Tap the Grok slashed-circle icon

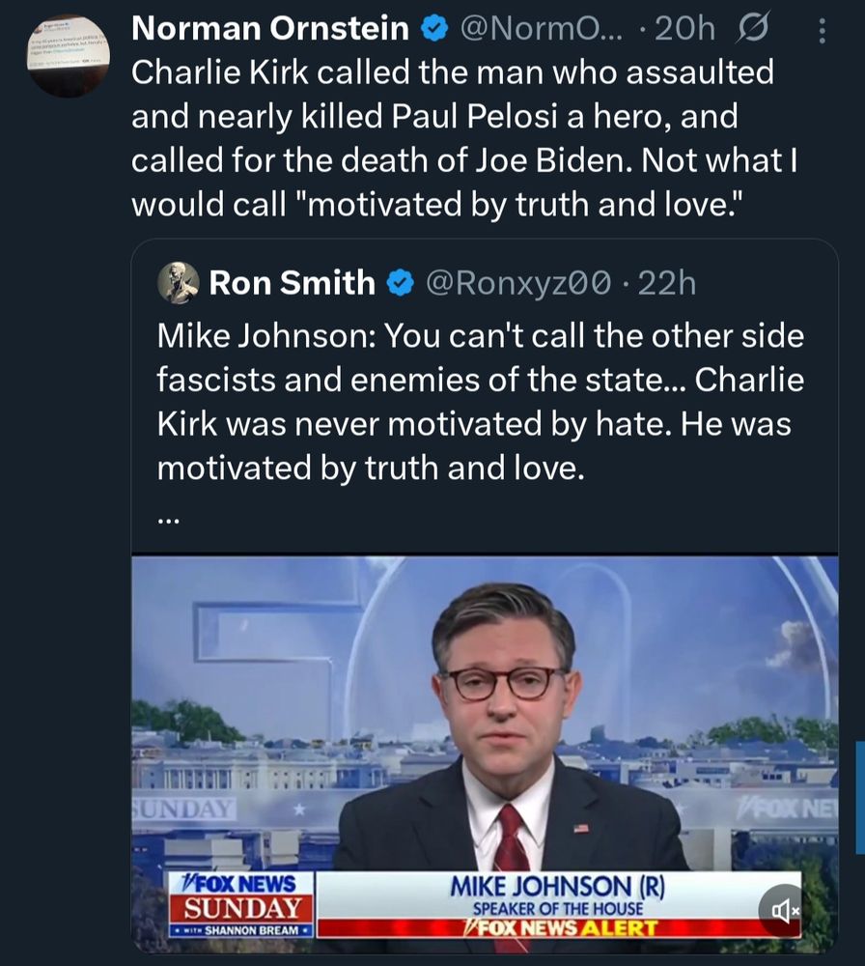point(752,28)
